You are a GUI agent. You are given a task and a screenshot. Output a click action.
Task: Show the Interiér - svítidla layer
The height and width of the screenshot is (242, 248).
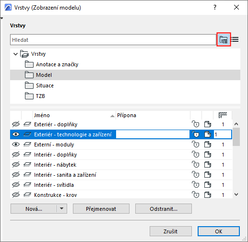[x=16, y=185]
